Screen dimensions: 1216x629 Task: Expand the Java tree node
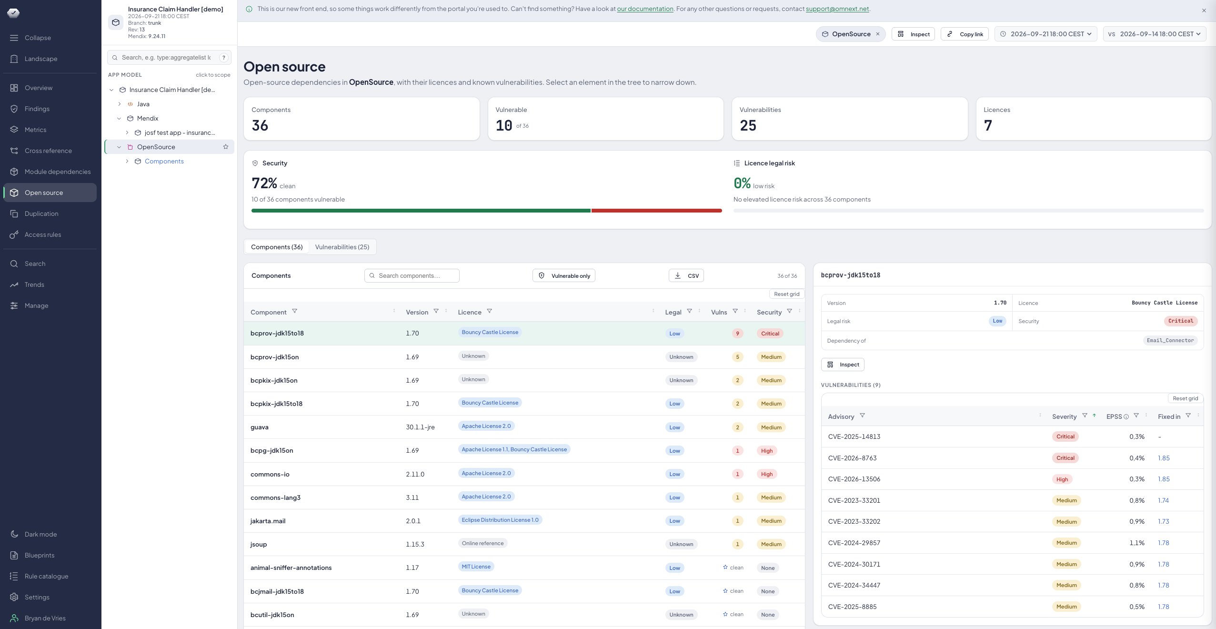[120, 104]
